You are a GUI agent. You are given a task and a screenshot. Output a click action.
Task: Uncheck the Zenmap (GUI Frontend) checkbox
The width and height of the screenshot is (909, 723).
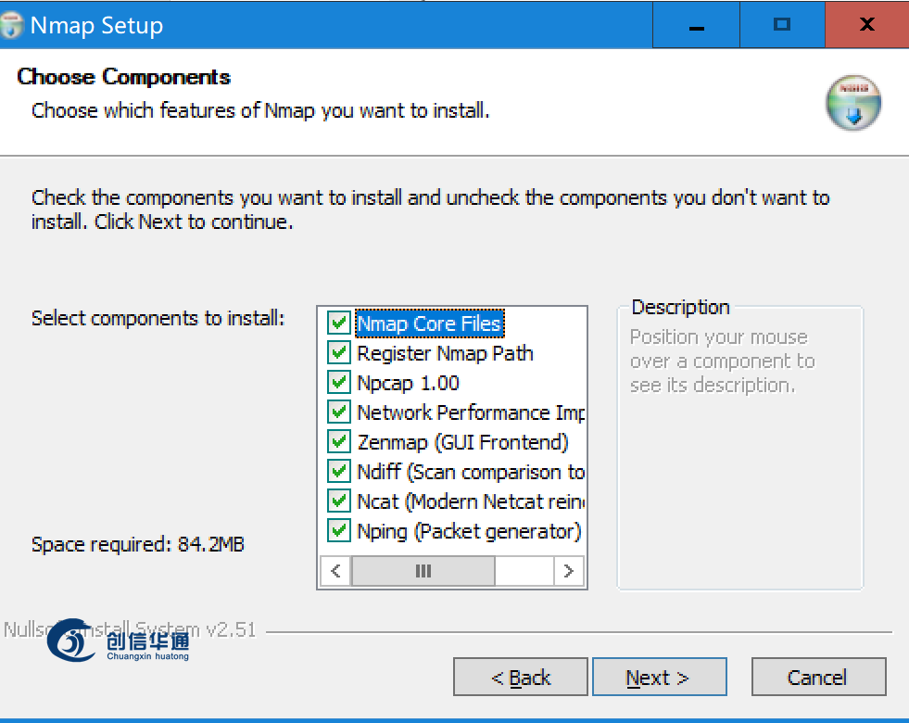tap(338, 442)
